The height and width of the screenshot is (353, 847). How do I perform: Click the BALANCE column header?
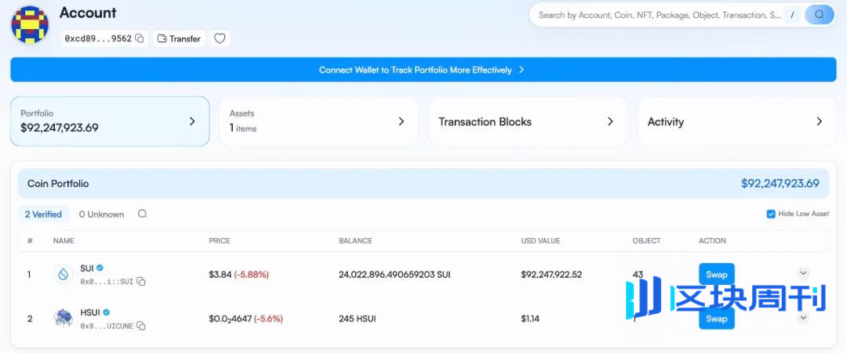point(355,241)
